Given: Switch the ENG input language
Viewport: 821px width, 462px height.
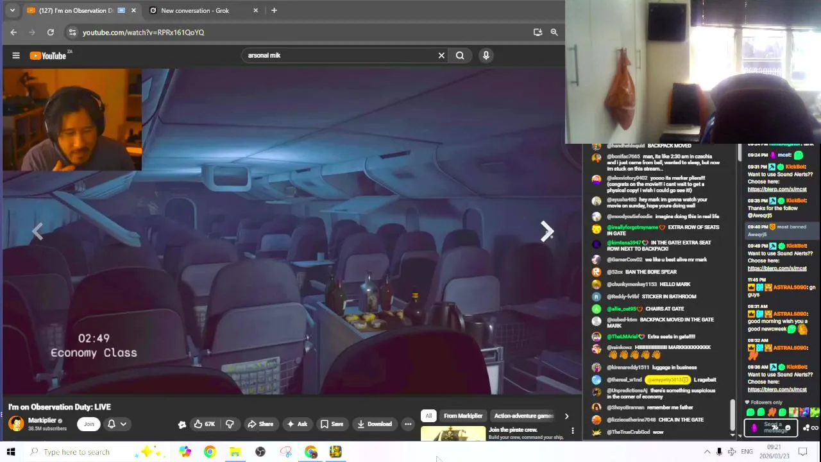Looking at the screenshot, I should click(747, 452).
